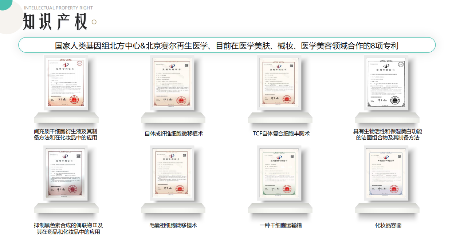The height and width of the screenshot is (242, 460).
Task: Select caption 具有生物活性和保湿美白功能的洁面组合物
Action: [388, 135]
